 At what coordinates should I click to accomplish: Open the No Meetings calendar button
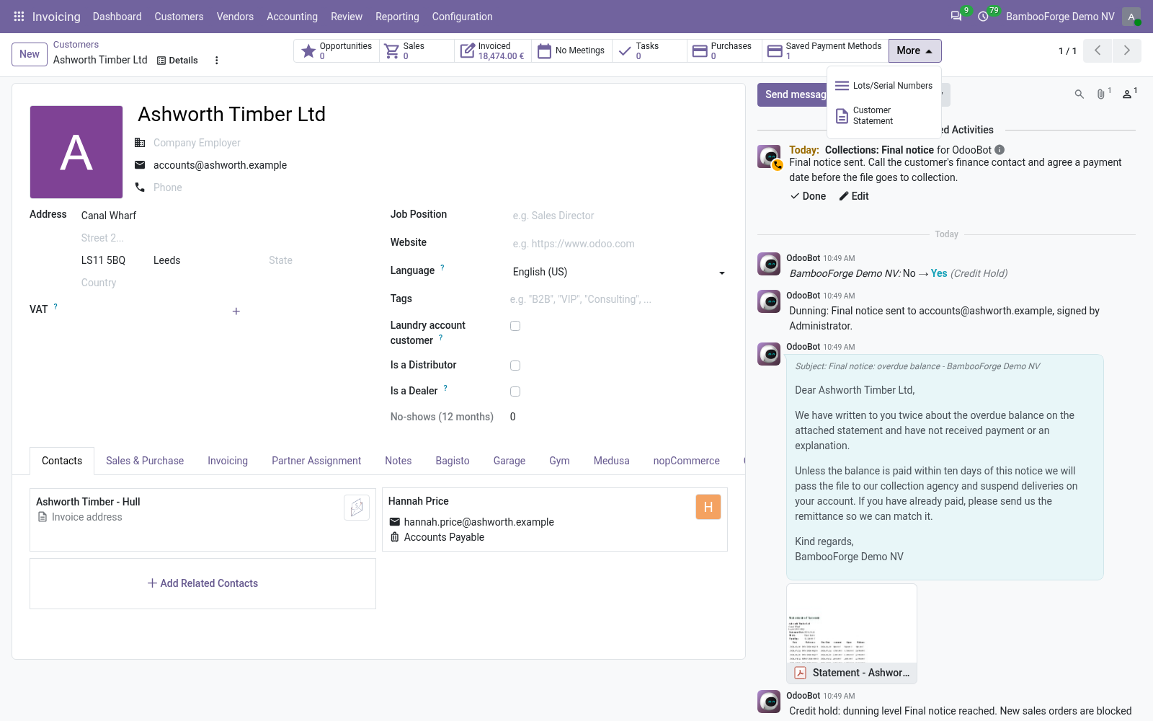click(x=571, y=50)
